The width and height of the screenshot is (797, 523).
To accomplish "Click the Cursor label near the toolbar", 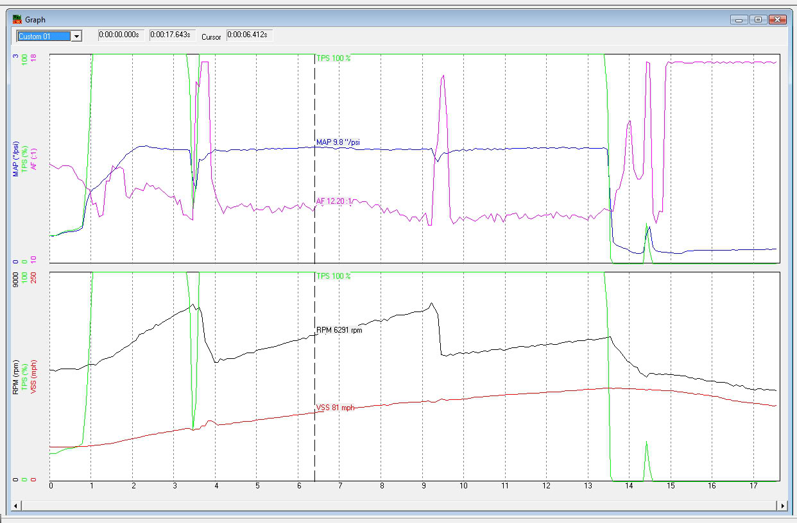I will (212, 37).
